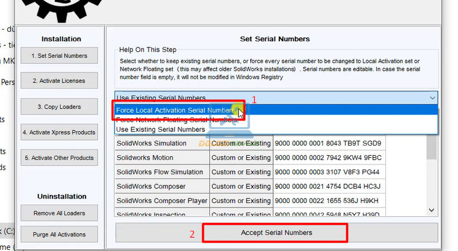Select the 3. Copy Loaders button
This screenshot has height=251, width=458.
[59, 107]
